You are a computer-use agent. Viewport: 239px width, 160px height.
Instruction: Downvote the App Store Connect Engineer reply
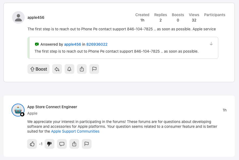pos(50,144)
